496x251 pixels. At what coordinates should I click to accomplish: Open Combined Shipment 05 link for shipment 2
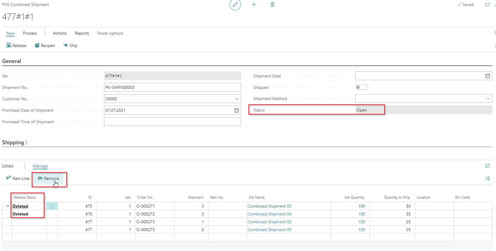click(x=270, y=230)
